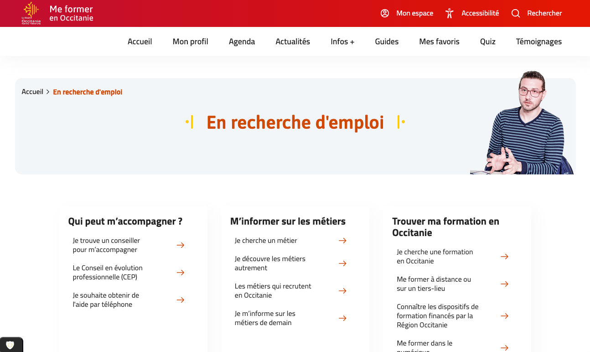Viewport: 590px width, 352px height.
Task: Click arrow beside Conseil en évolution professionnelle
Action: click(181, 273)
